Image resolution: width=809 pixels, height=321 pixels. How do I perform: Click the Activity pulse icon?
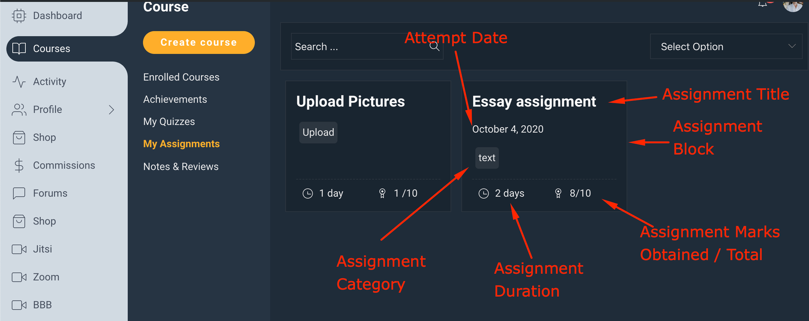coord(19,82)
